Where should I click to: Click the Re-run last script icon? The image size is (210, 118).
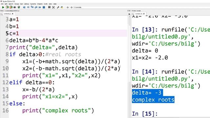(x=19, y=7)
